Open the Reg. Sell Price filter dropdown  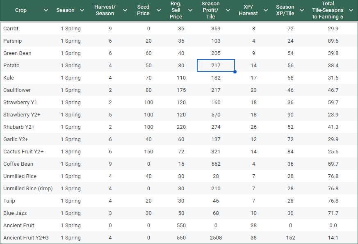pos(191,10)
